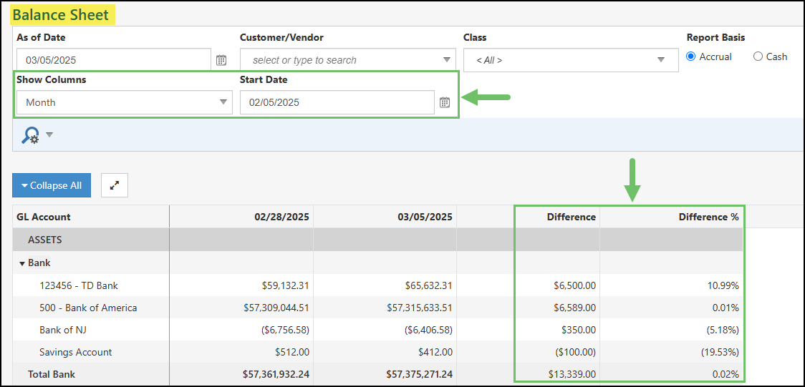Click the $57,361,932.24 Total Bank value
This screenshot has width=805, height=387.
[x=275, y=375]
